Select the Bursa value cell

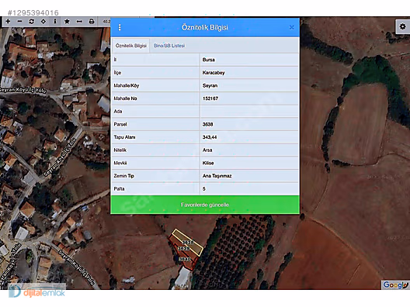pos(249,60)
